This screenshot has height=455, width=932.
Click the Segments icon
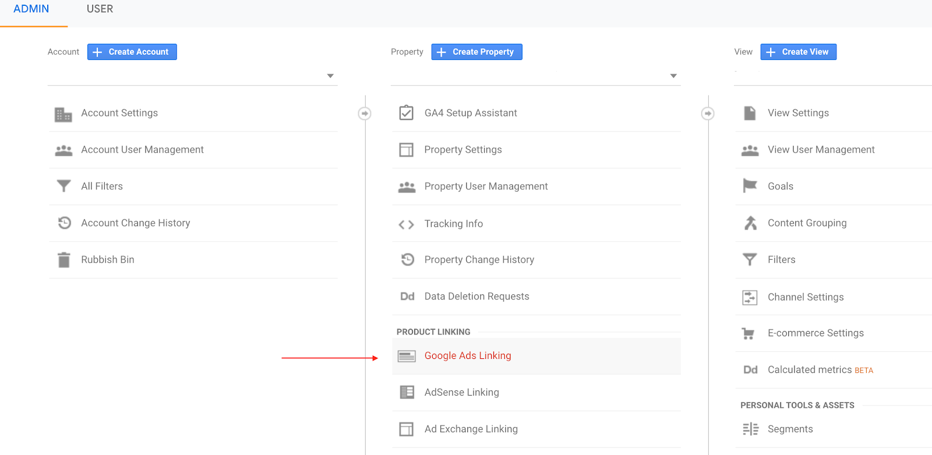coord(750,429)
